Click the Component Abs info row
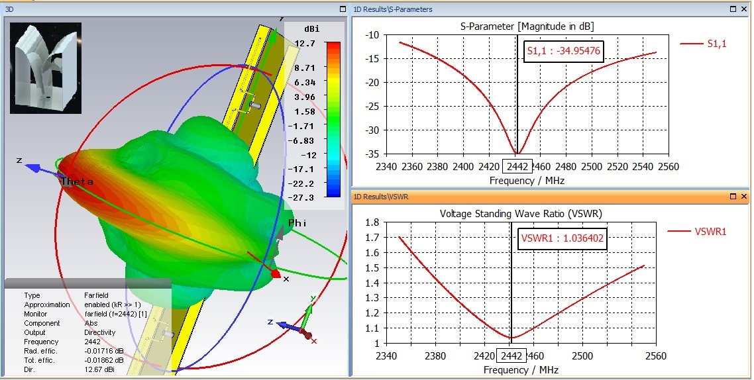The image size is (754, 380). pyautogui.click(x=60, y=323)
